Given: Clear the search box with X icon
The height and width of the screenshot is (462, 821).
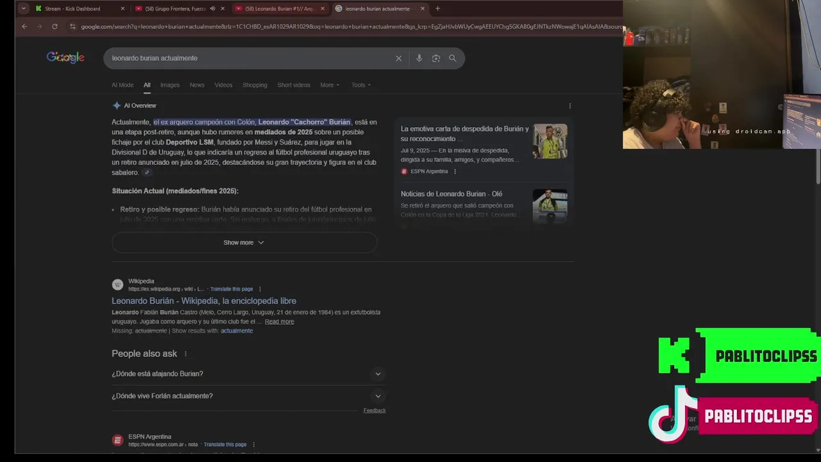Looking at the screenshot, I should pyautogui.click(x=398, y=58).
